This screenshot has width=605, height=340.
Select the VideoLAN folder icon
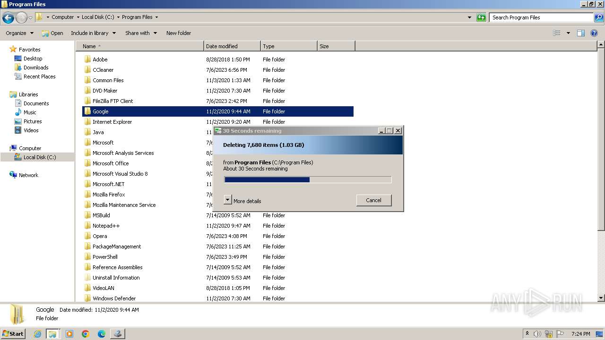(x=87, y=288)
